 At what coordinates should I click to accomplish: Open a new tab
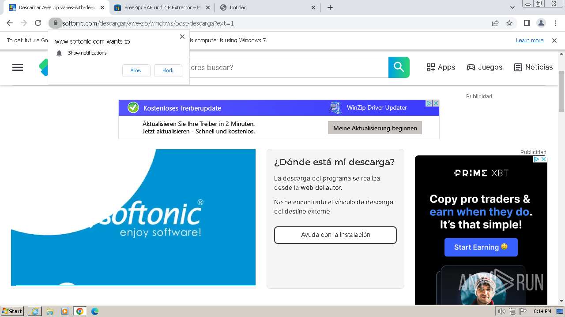click(330, 7)
